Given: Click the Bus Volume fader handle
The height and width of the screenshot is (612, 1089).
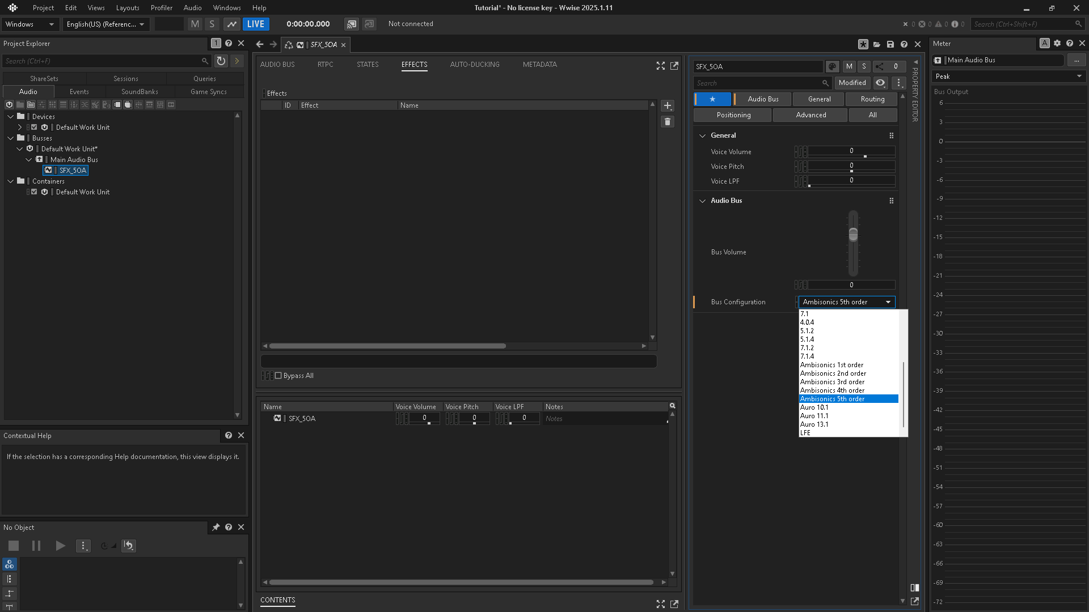Looking at the screenshot, I should (853, 235).
